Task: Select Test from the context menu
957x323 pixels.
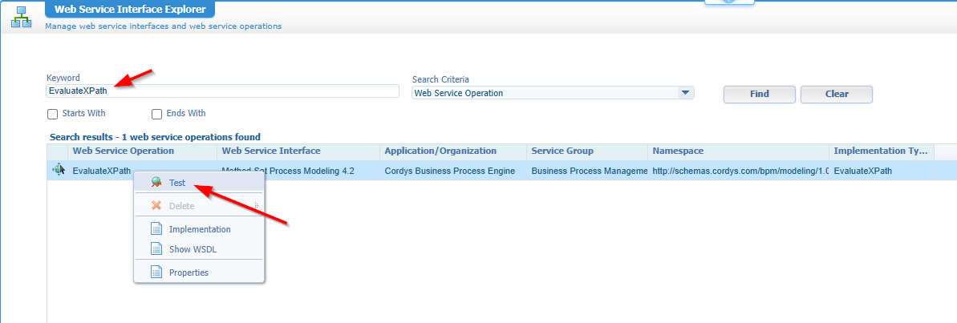Action: (x=177, y=183)
